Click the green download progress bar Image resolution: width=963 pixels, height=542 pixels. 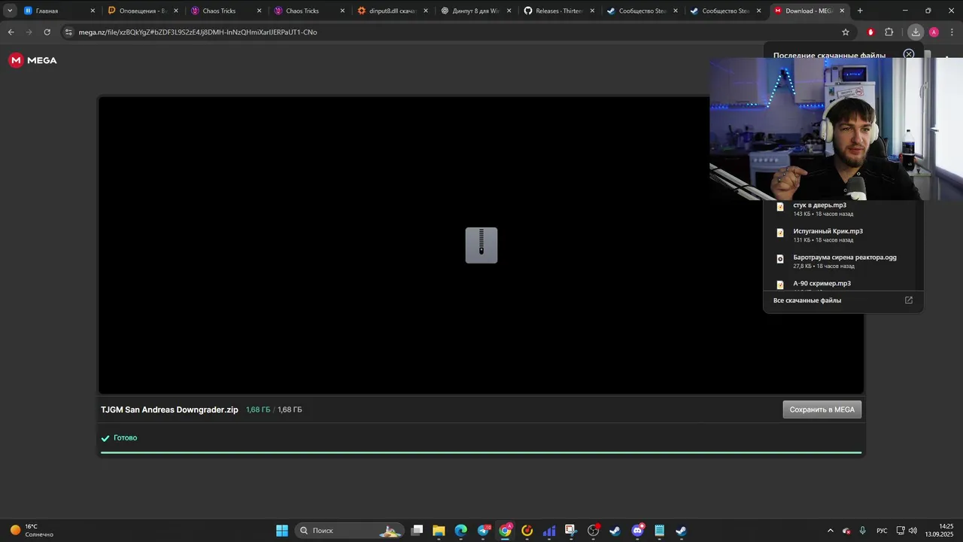pyautogui.click(x=481, y=452)
